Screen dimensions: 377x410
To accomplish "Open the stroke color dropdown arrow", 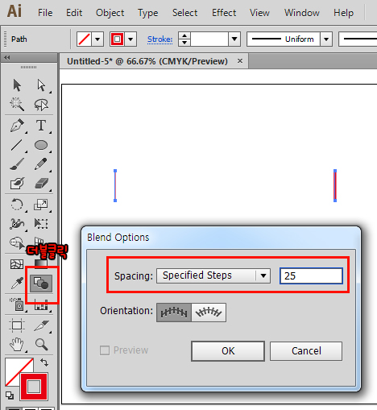I will pyautogui.click(x=130, y=39).
